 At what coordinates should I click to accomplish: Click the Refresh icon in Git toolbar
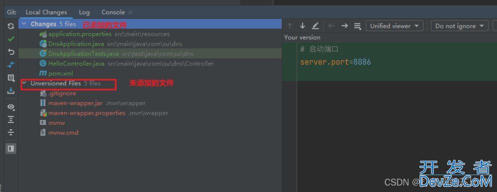pos(11,26)
